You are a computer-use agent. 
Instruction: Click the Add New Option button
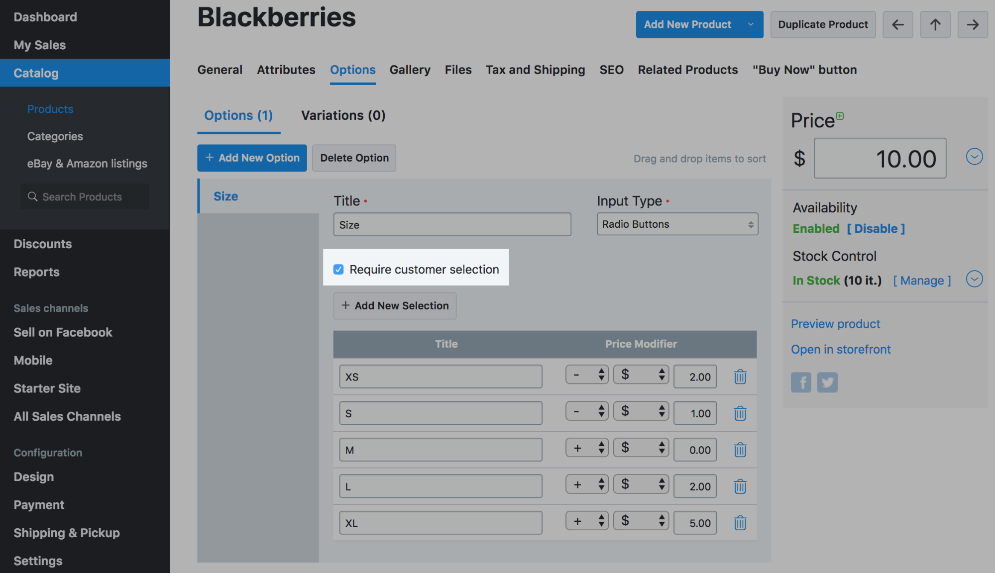(x=252, y=158)
